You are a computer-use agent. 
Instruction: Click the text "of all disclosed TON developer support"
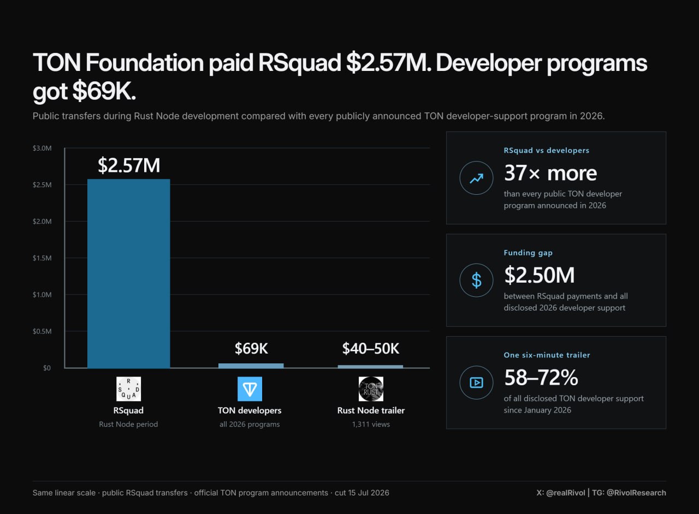click(x=574, y=398)
